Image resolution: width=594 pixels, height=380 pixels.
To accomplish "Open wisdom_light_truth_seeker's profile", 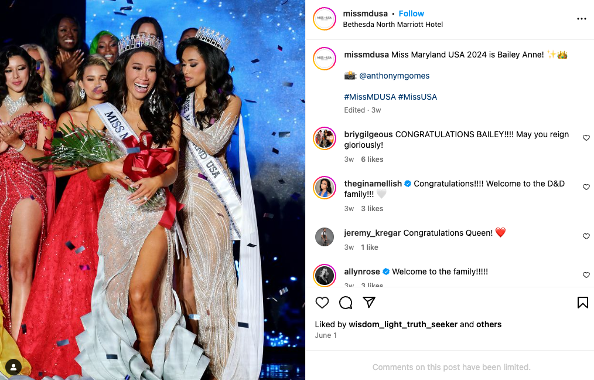I will (x=403, y=324).
